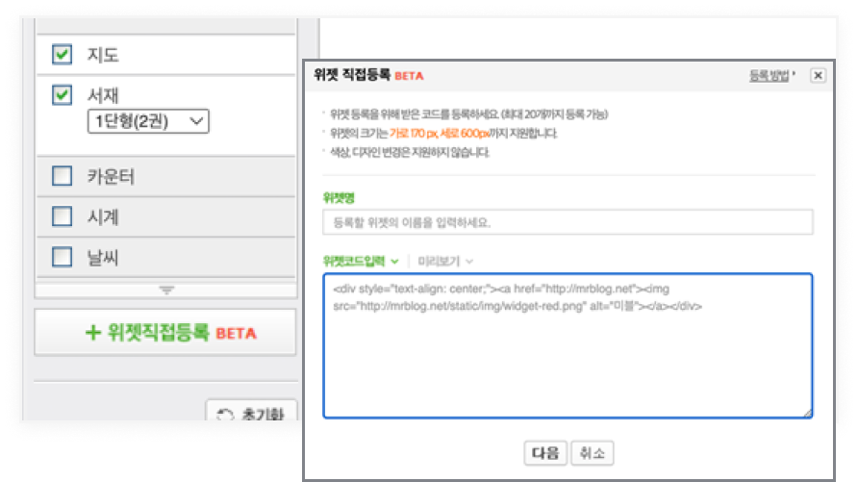The width and height of the screenshot is (858, 482).
Task: Click the textarea resize handle corner
Action: pyautogui.click(x=808, y=413)
